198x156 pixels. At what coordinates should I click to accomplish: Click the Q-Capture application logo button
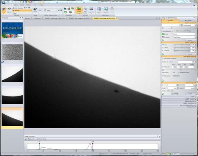(3, 2)
